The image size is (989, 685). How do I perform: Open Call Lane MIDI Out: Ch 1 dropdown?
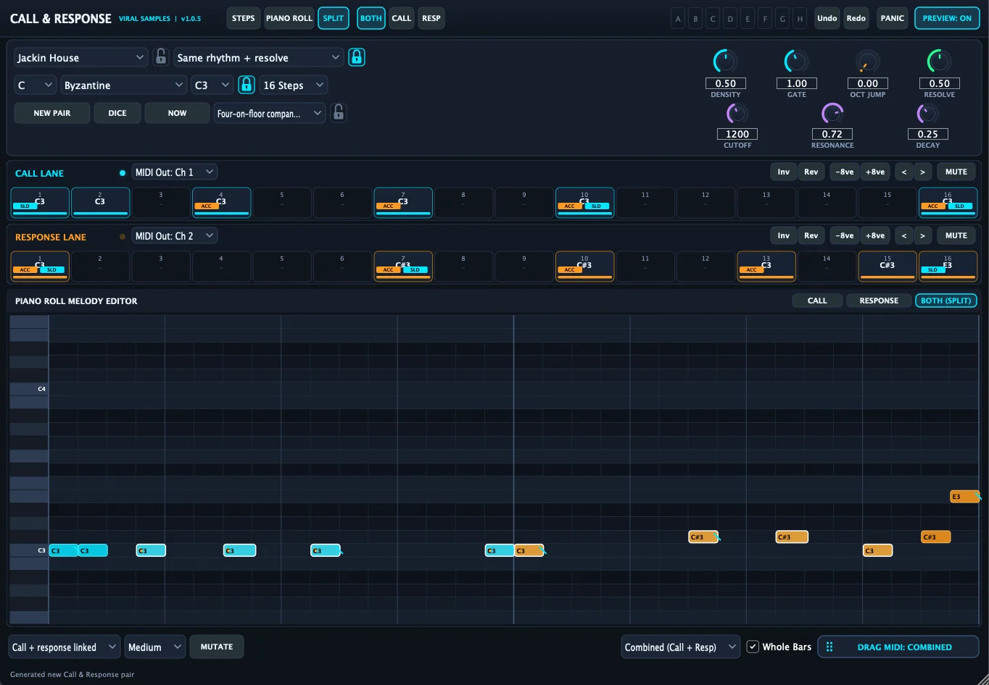point(175,172)
